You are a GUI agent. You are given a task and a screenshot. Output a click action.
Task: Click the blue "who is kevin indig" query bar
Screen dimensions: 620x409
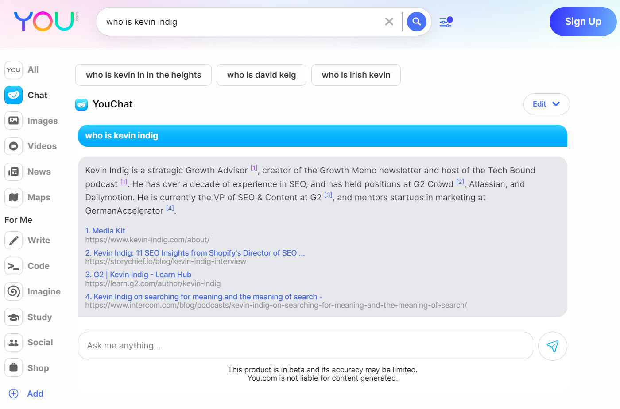322,136
